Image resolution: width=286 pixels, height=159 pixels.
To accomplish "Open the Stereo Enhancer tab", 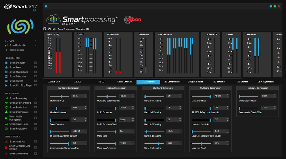I will [125, 82].
